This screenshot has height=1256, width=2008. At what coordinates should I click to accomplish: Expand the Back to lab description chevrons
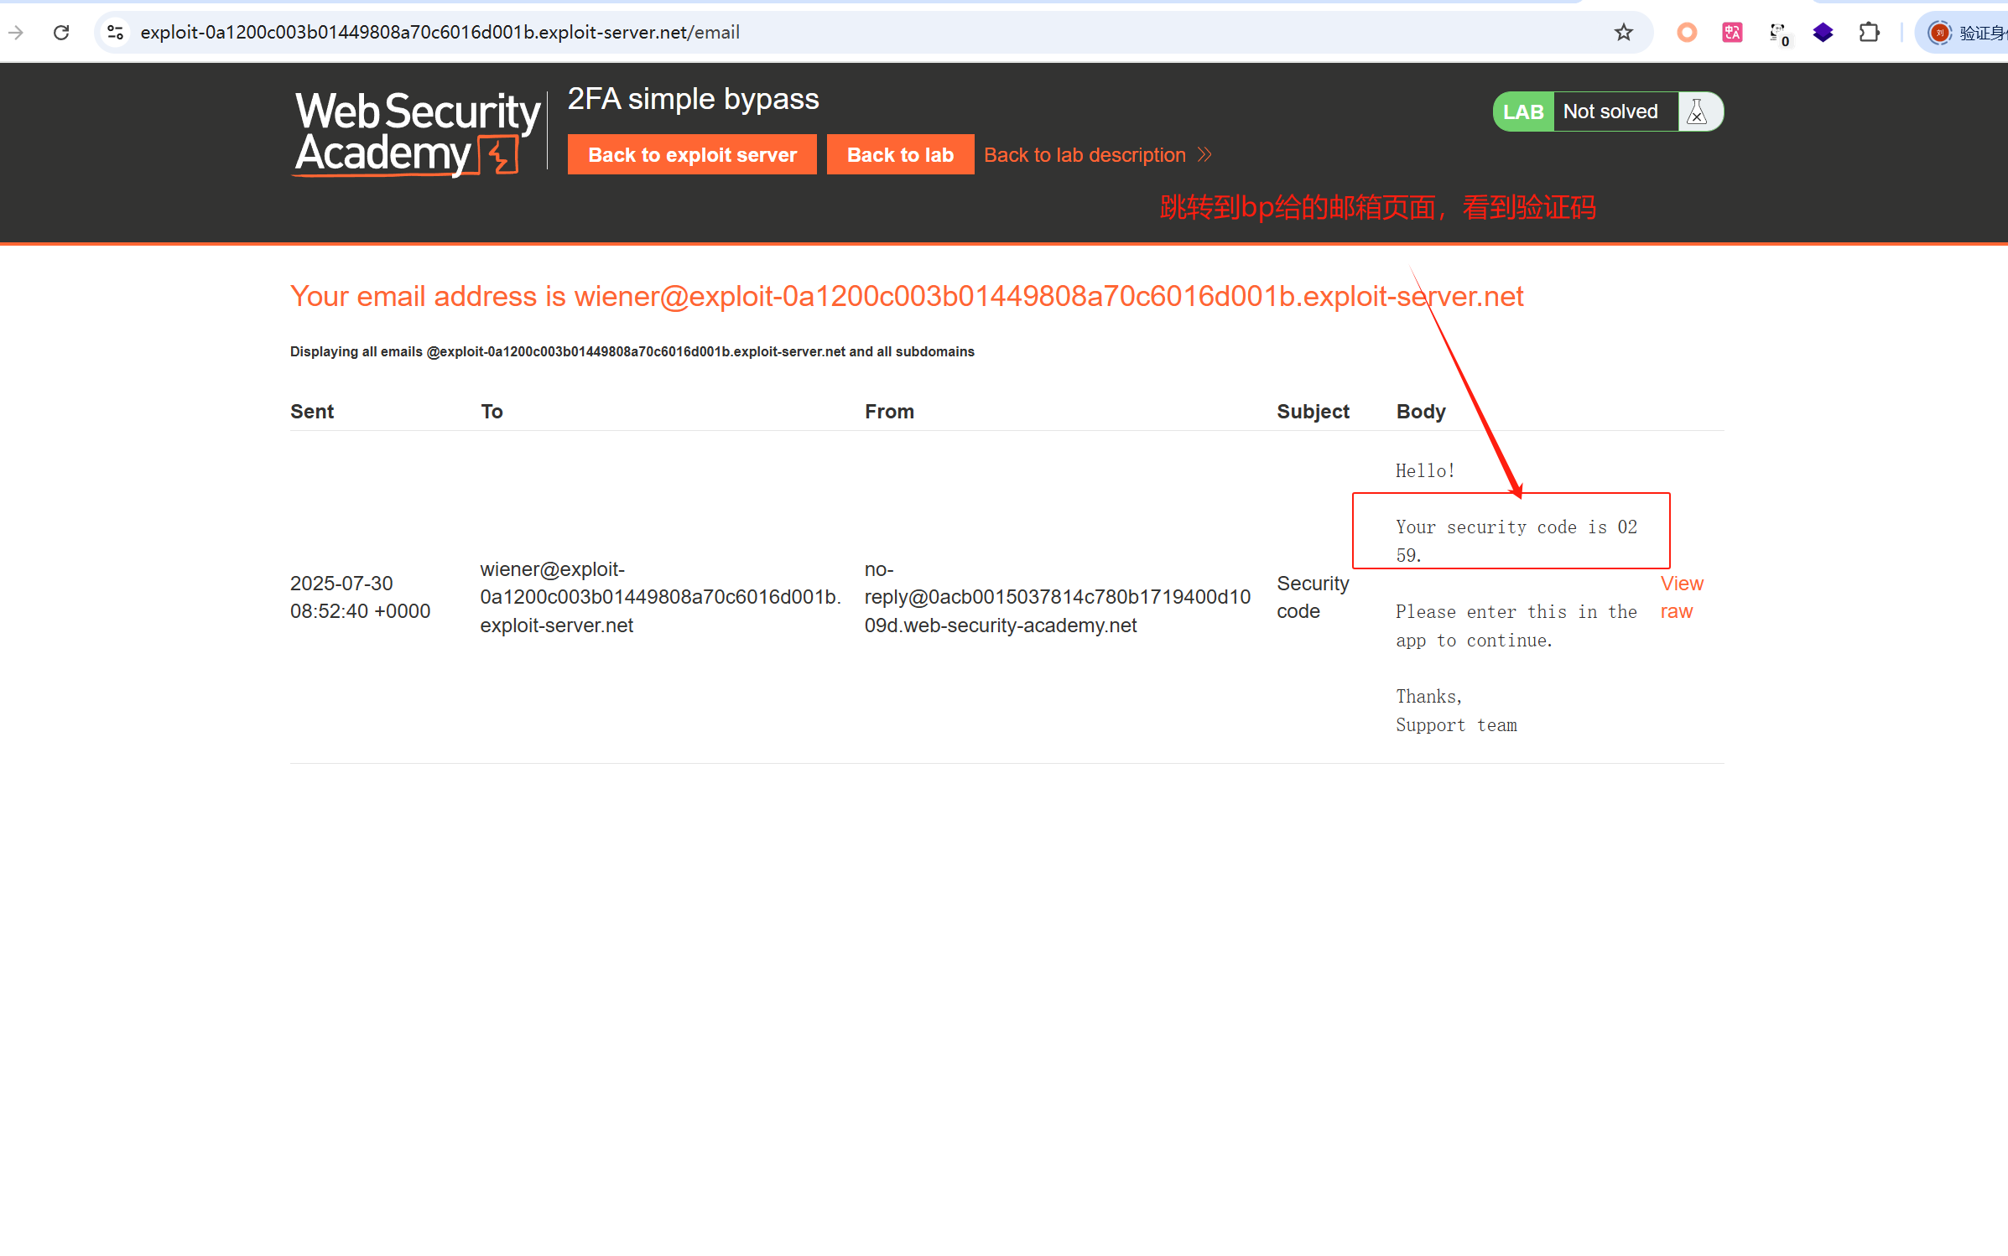[1204, 155]
